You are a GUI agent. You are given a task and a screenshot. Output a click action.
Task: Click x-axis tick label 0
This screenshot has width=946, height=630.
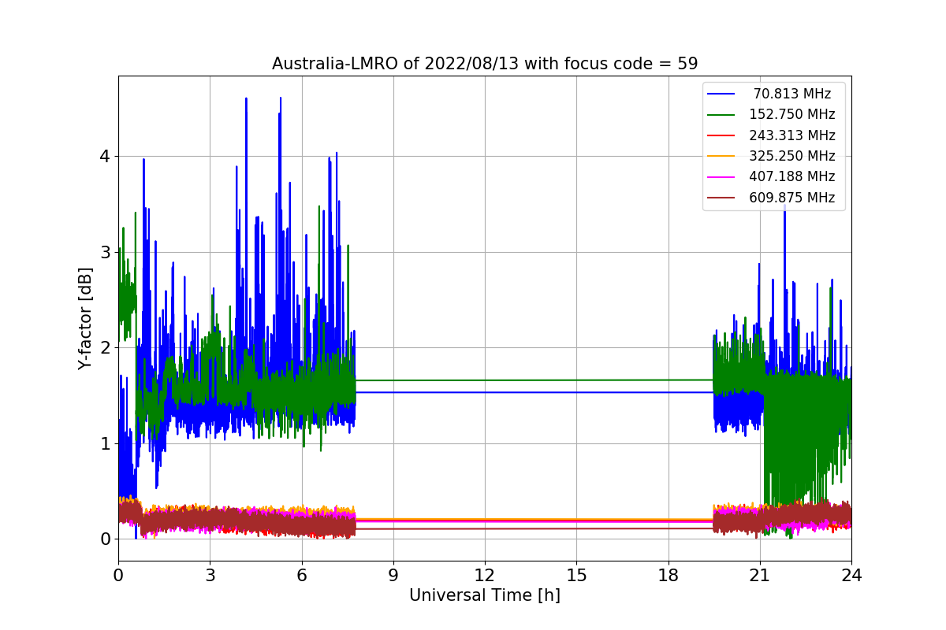118,575
